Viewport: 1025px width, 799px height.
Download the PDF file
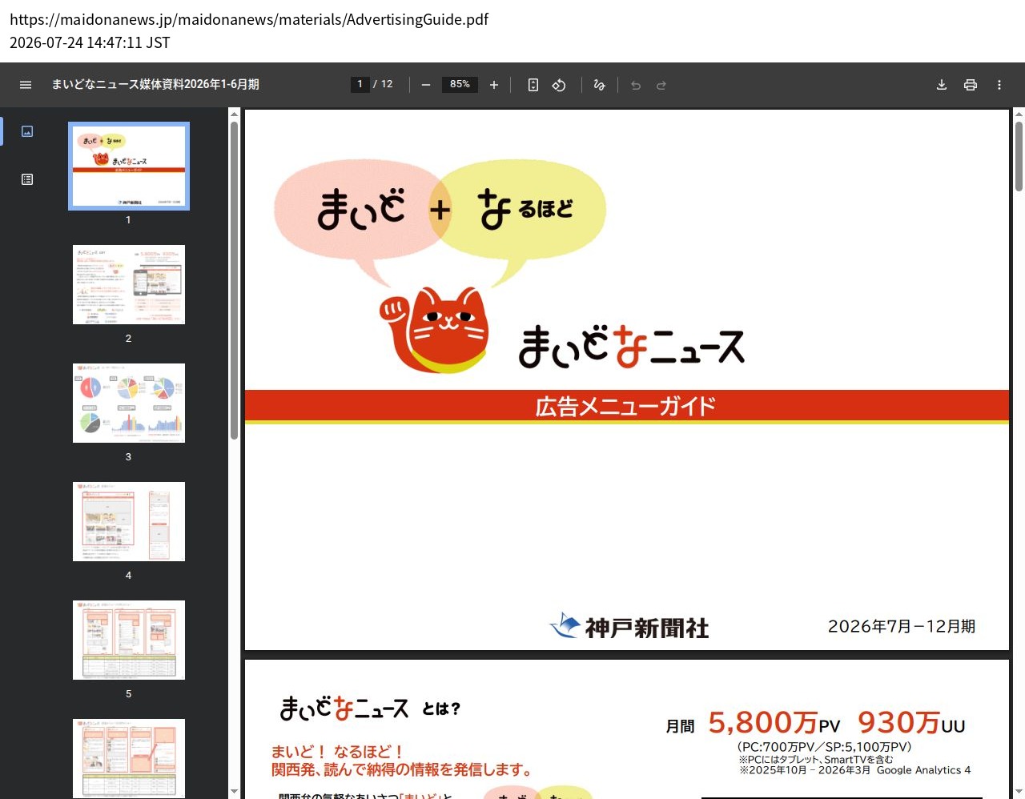coord(942,85)
